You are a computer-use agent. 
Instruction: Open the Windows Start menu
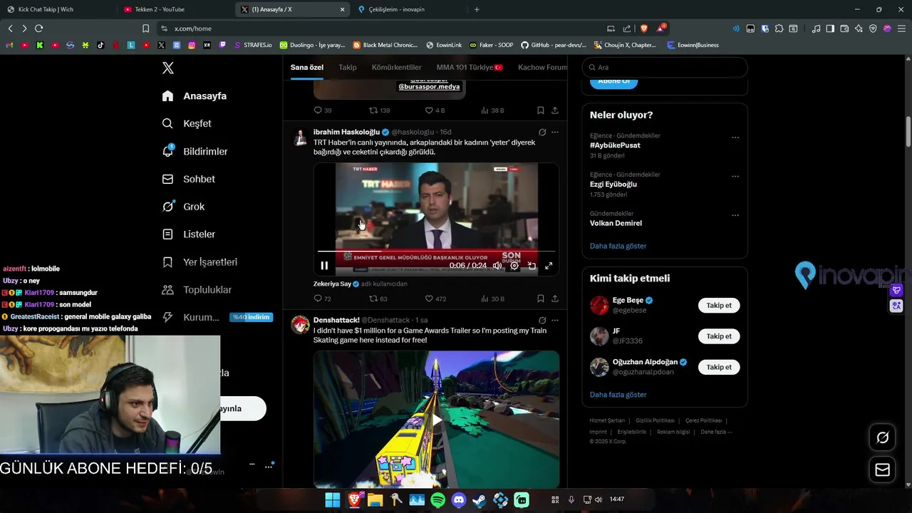(x=333, y=500)
